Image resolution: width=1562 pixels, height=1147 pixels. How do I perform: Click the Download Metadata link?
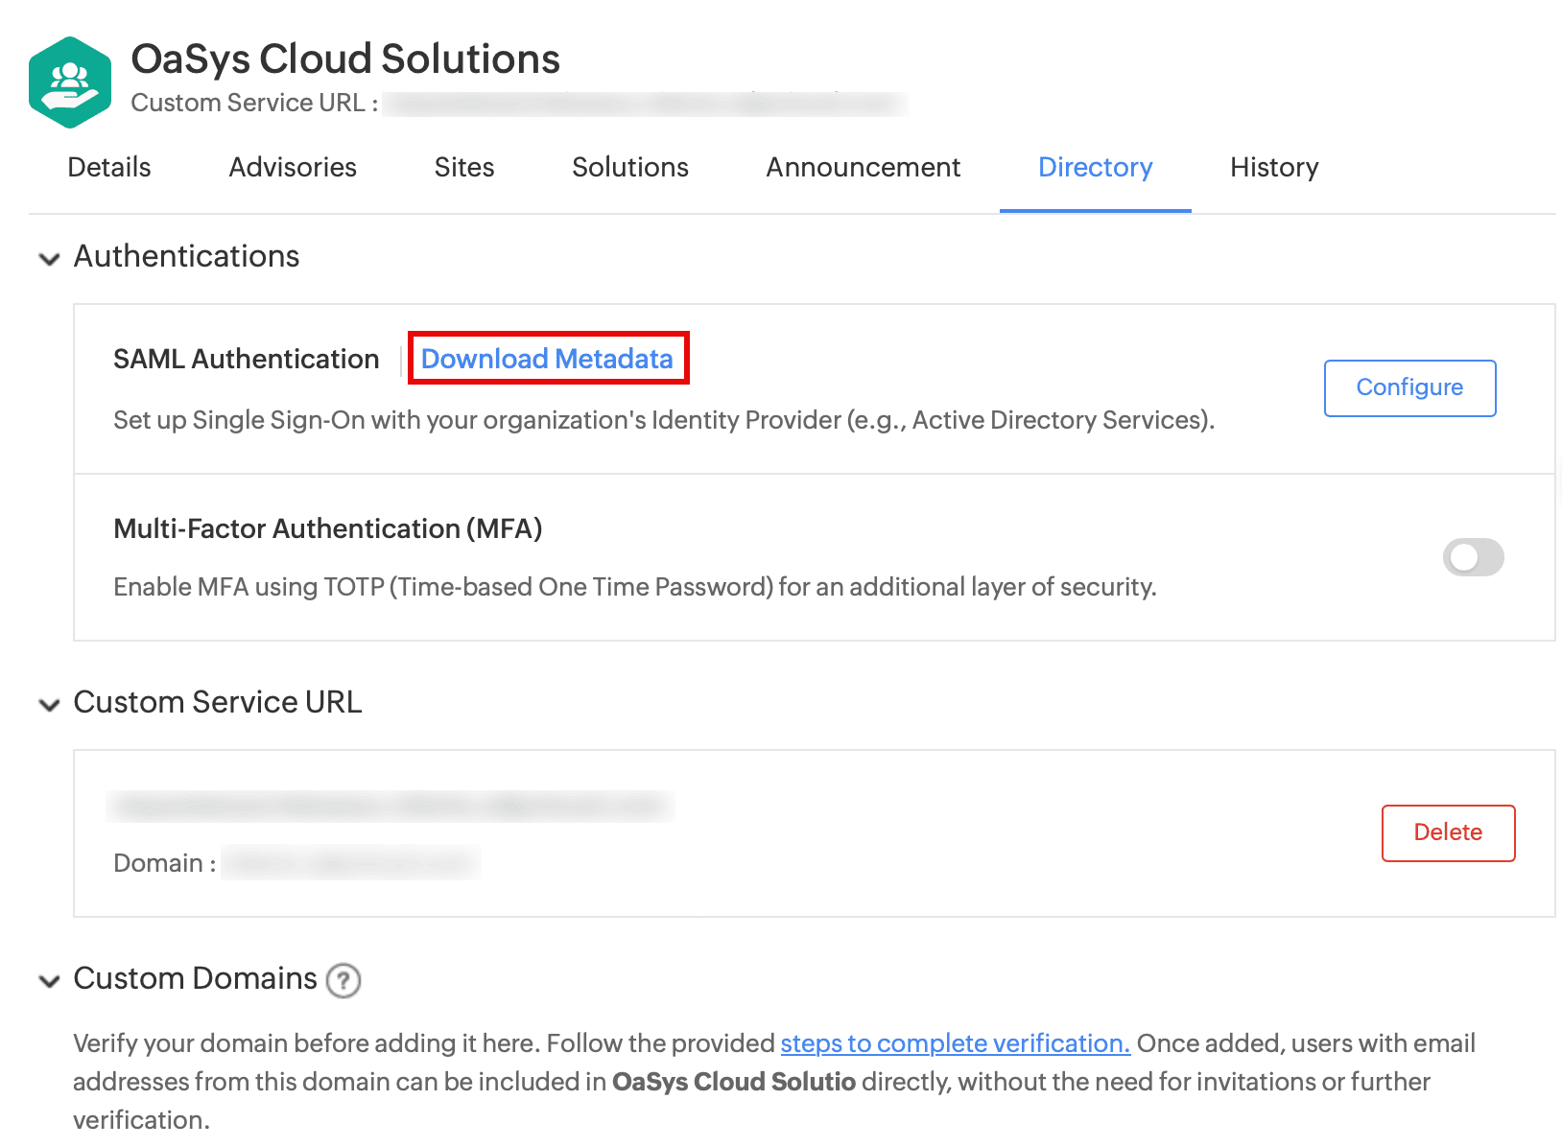(x=547, y=359)
